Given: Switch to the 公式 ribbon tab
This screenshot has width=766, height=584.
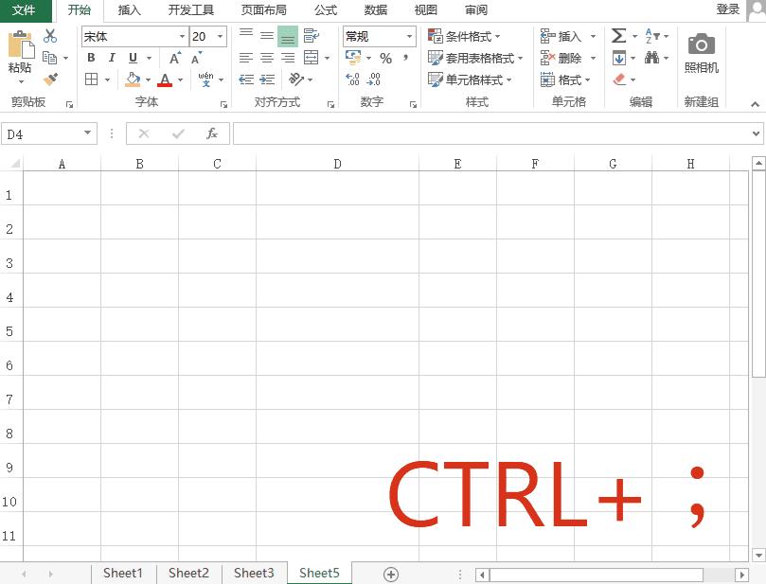Looking at the screenshot, I should tap(326, 10).
